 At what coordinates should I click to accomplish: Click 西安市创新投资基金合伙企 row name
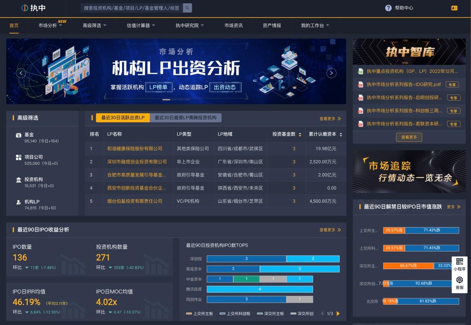pyautogui.click(x=137, y=188)
